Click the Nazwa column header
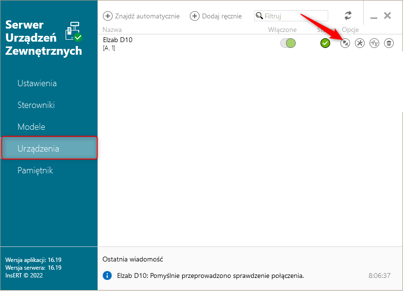The height and width of the screenshot is (291, 403). coord(112,30)
